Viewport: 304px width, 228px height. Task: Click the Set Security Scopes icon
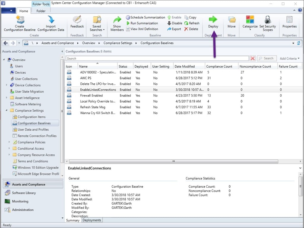coord(267,20)
